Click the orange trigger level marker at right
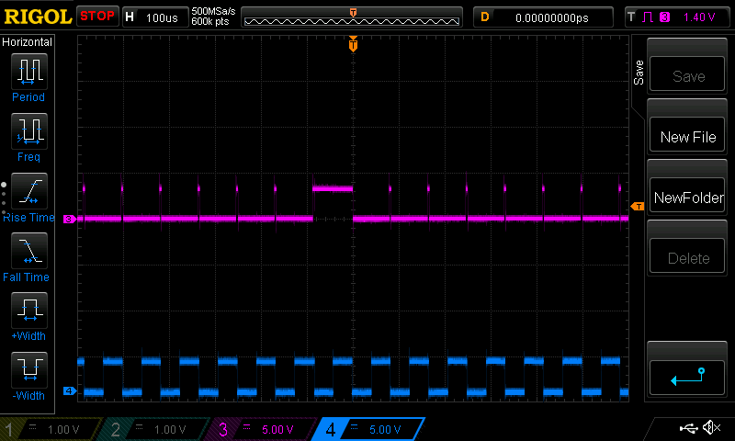The image size is (735, 441). point(638,206)
